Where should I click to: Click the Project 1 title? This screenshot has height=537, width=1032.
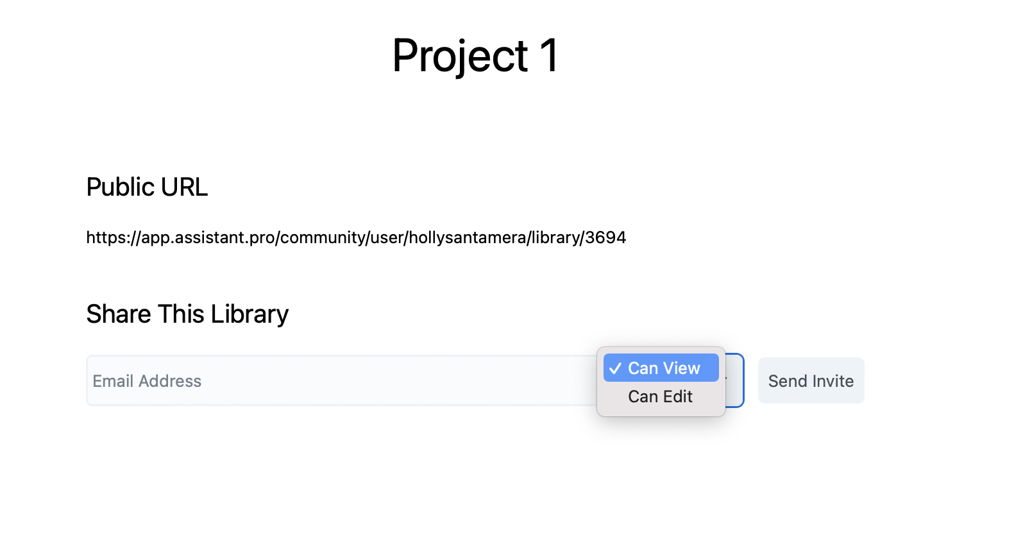475,56
